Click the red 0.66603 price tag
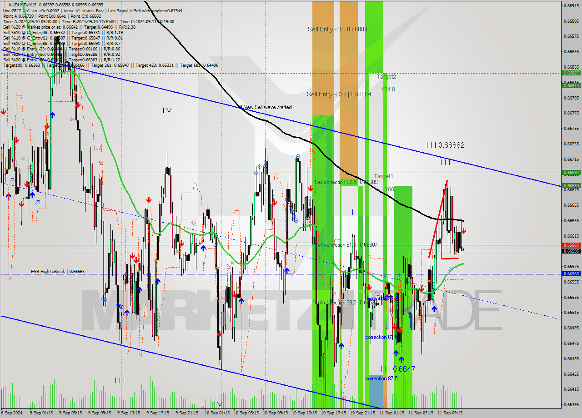The height and width of the screenshot is (418, 582). click(571, 245)
